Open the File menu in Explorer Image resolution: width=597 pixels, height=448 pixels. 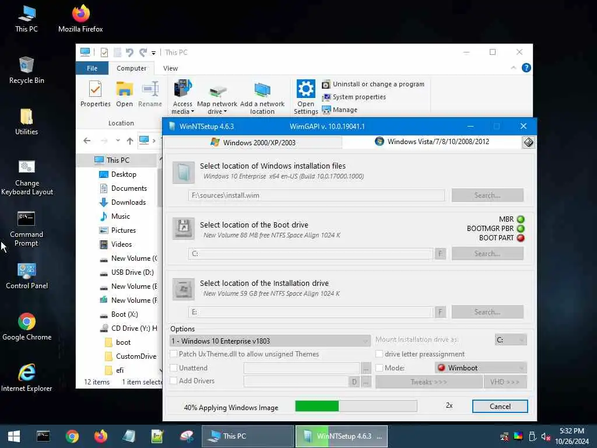pyautogui.click(x=92, y=68)
